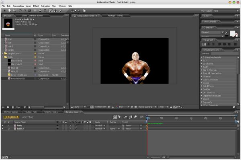This screenshot has height=160, width=241.
Task: Select the Rectangular Mask tool
Action: pyautogui.click(x=35, y=10)
